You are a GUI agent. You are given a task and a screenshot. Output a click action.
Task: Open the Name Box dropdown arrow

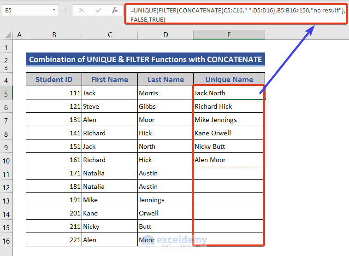point(54,10)
